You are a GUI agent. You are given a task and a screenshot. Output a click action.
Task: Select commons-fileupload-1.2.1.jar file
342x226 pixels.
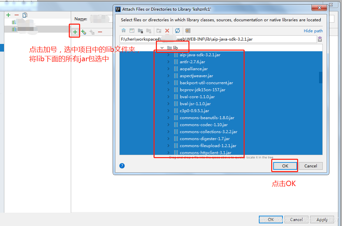click(x=208, y=146)
